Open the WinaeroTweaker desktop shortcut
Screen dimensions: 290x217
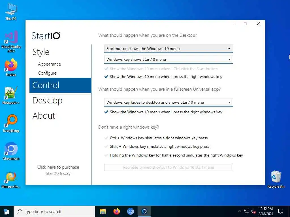pyautogui.click(x=11, y=180)
